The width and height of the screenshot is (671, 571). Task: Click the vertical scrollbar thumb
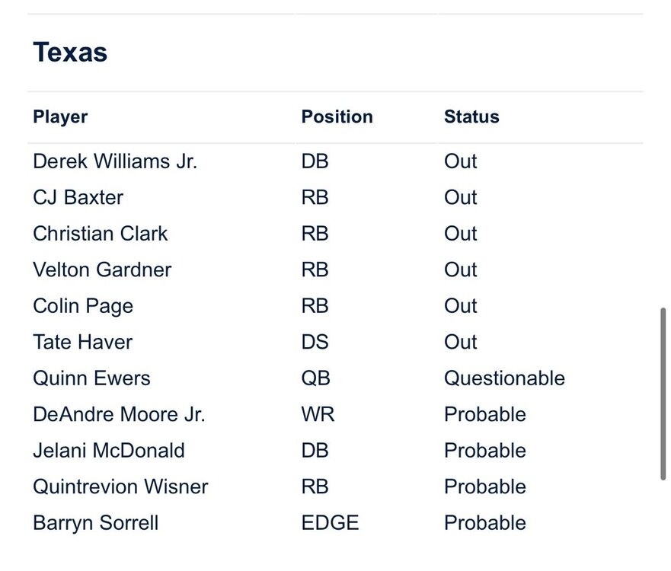point(663,393)
